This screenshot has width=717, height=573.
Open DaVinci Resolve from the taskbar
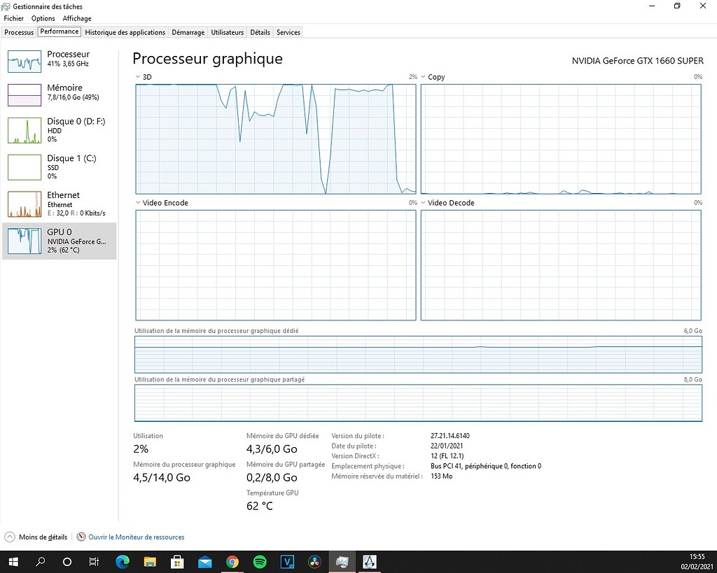coord(314,562)
